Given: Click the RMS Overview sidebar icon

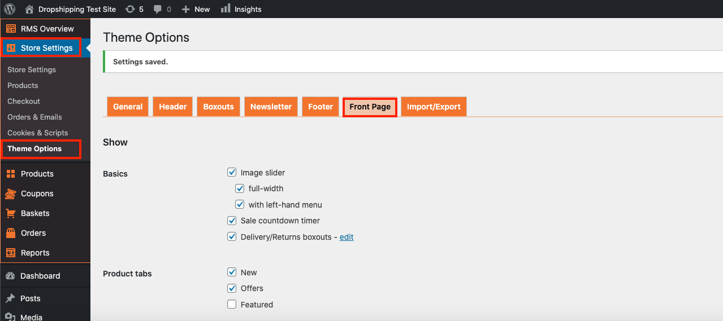Looking at the screenshot, I should point(11,29).
